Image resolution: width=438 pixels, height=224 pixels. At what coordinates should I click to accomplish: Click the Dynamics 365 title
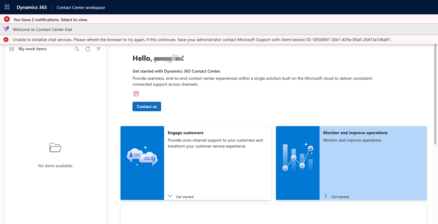click(x=32, y=7)
